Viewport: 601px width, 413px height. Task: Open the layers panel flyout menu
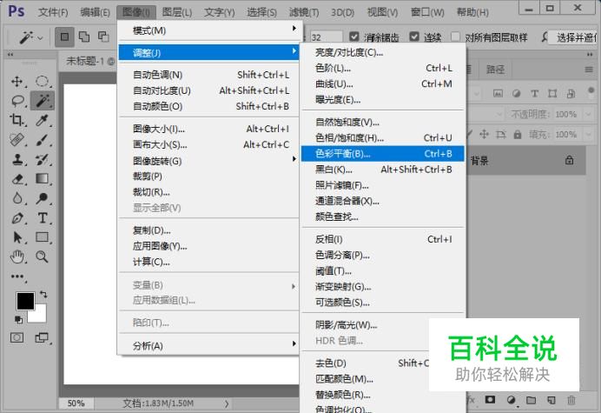589,70
